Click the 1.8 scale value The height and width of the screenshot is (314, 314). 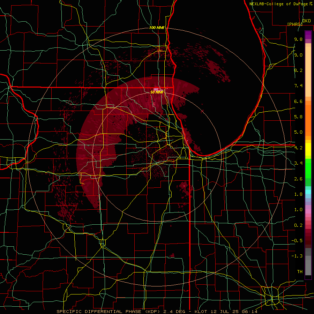298,194
